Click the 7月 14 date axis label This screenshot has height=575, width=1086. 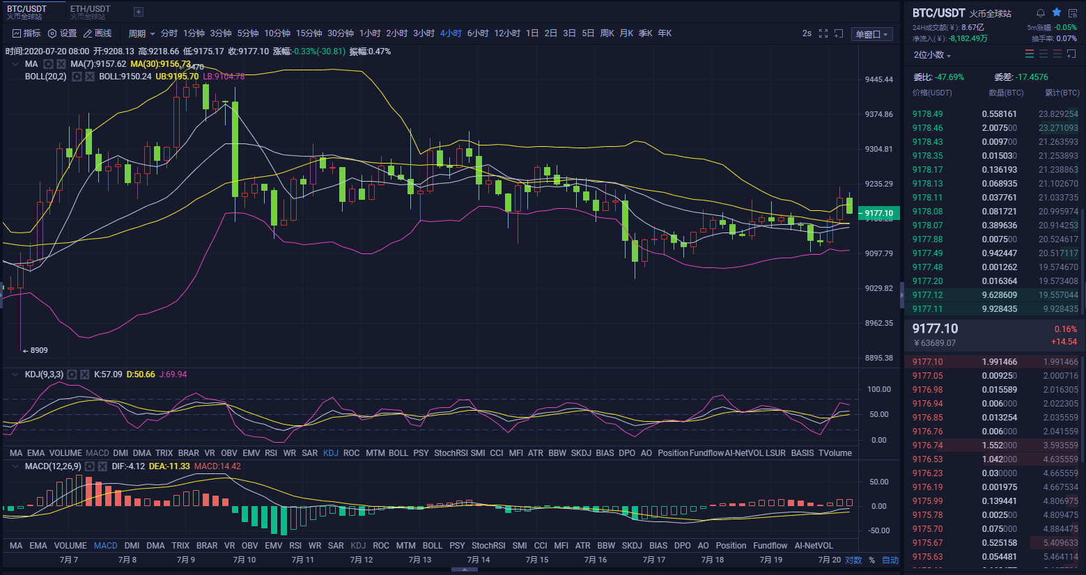pos(479,560)
